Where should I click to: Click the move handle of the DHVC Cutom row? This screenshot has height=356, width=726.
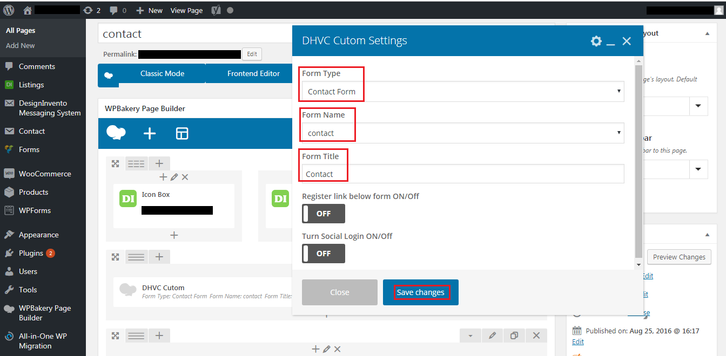pos(115,257)
